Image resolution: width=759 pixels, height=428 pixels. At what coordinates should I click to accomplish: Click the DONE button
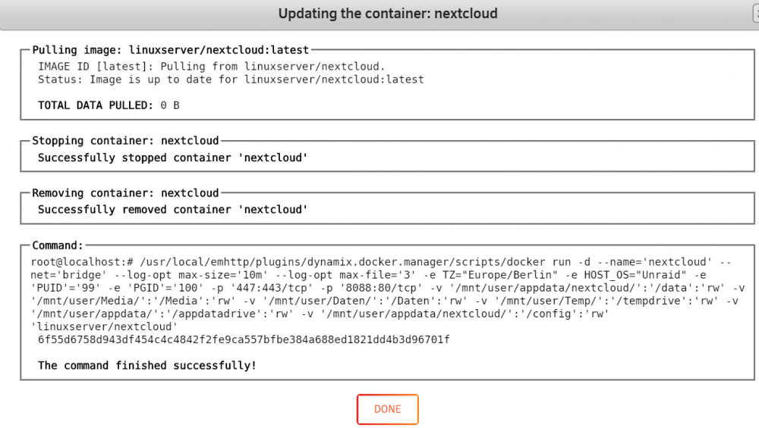point(387,409)
